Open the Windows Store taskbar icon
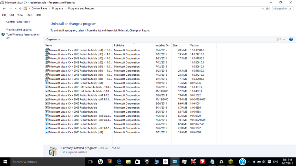Screen dimensions: 296x166 (x=137, y=162)
